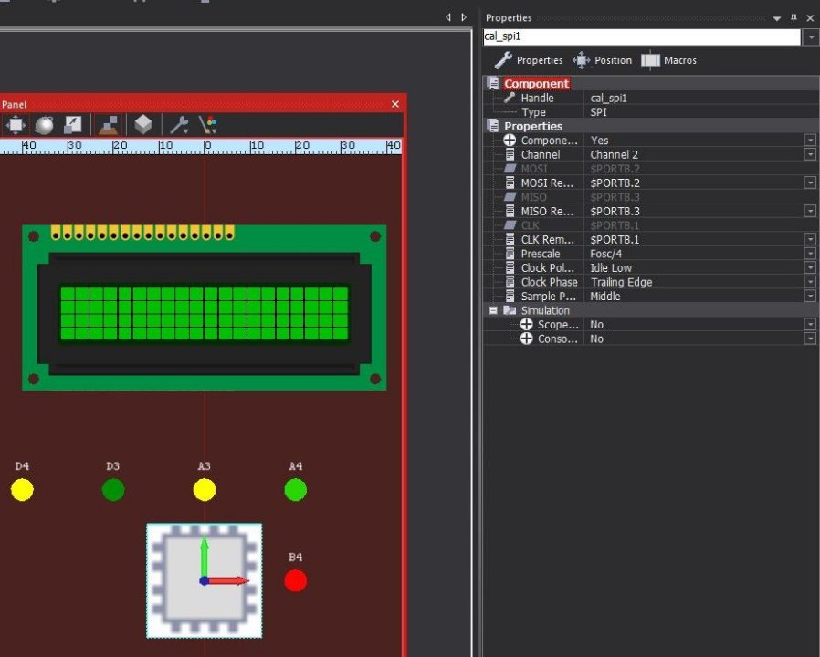
Task: Click the resize/scale tool icon in Panel toolbar
Action: tap(72, 125)
